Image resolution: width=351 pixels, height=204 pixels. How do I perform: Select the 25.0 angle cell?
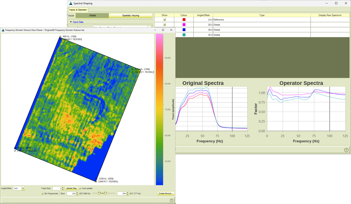coord(203,25)
